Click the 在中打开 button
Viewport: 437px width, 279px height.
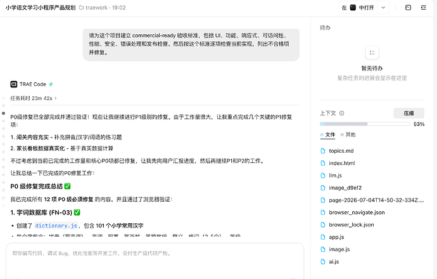pyautogui.click(x=358, y=8)
